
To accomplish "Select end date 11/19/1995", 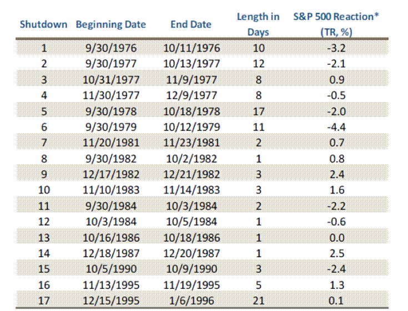I will coord(192,285).
